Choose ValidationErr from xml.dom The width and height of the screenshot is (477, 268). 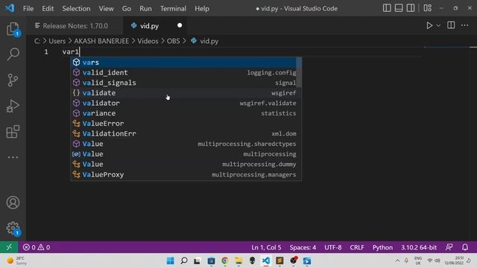tap(184, 134)
